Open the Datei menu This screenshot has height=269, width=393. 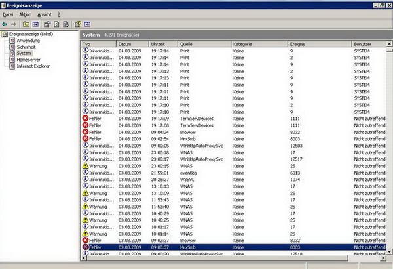point(8,14)
